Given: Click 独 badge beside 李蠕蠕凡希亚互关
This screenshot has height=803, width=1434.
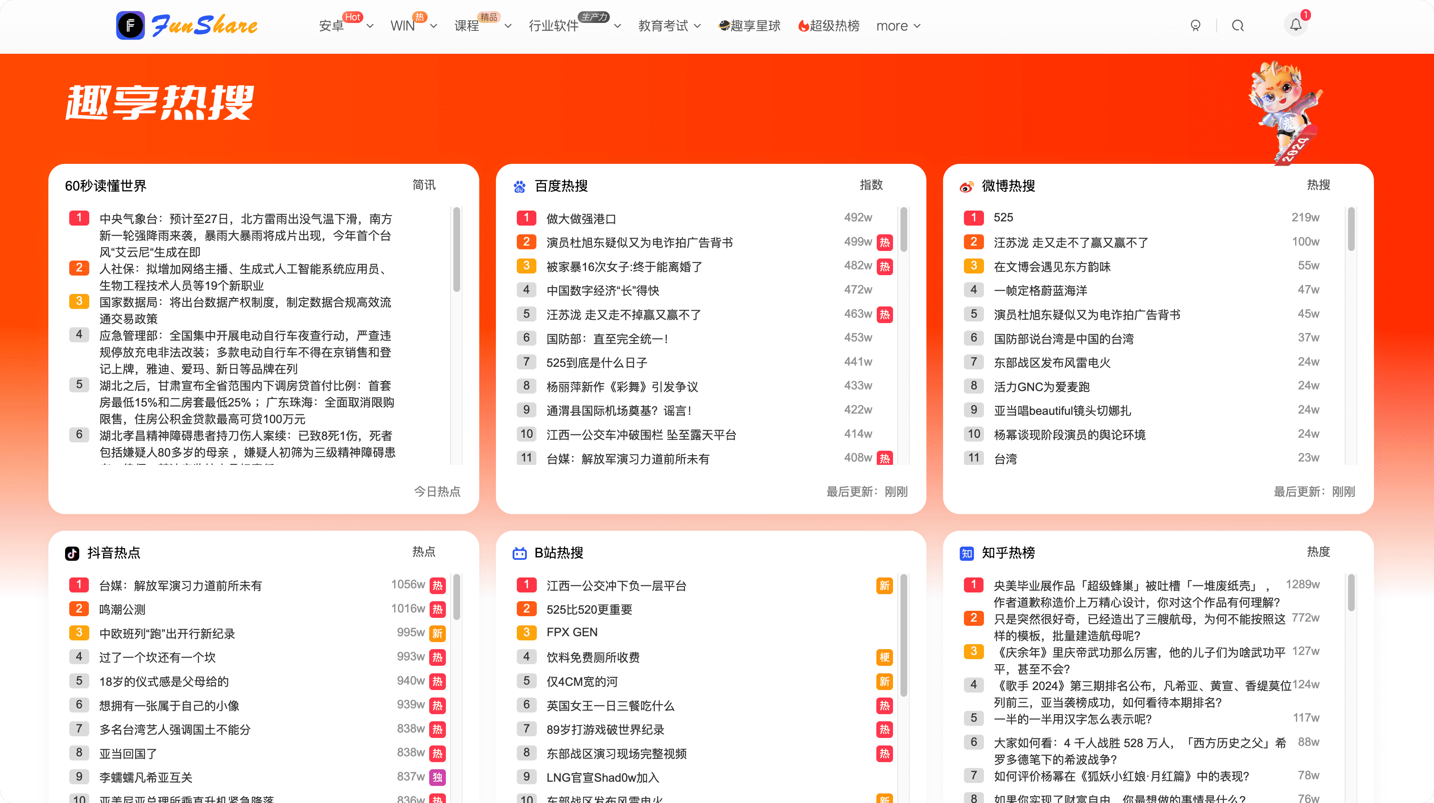Looking at the screenshot, I should [x=438, y=778].
